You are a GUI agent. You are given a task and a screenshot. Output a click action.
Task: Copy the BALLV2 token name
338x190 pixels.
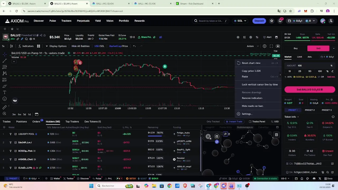(38, 35)
